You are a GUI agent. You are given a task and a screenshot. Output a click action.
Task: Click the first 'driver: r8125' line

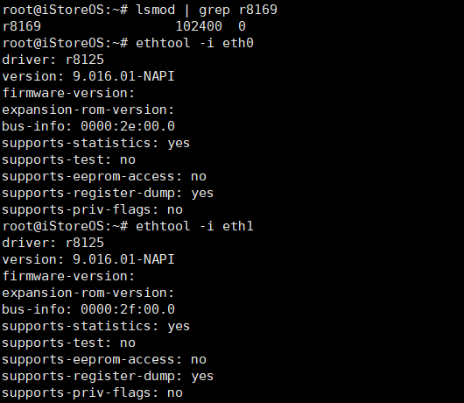(x=53, y=60)
